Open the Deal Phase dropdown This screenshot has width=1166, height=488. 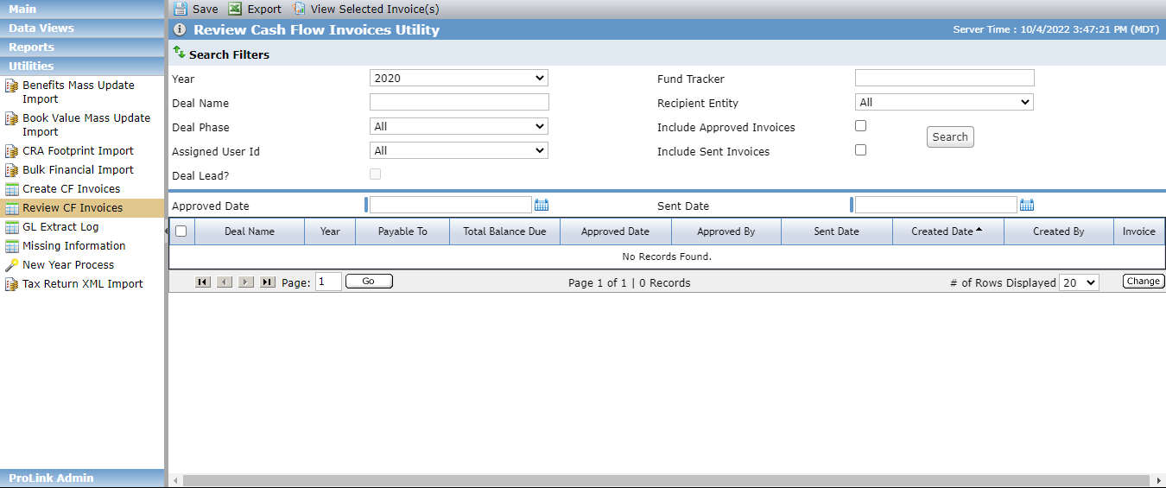(459, 126)
